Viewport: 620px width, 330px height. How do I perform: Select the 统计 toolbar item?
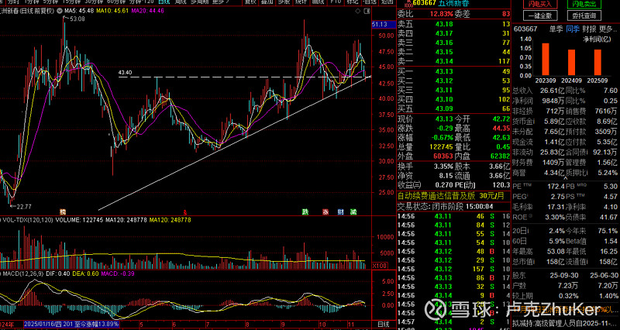pyautogui.click(x=301, y=2)
